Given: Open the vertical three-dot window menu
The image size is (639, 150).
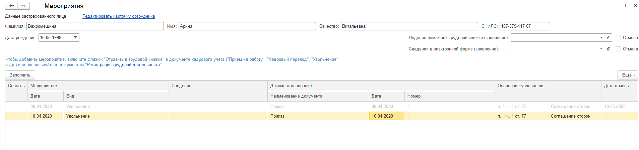Looking at the screenshot, I should [625, 6].
